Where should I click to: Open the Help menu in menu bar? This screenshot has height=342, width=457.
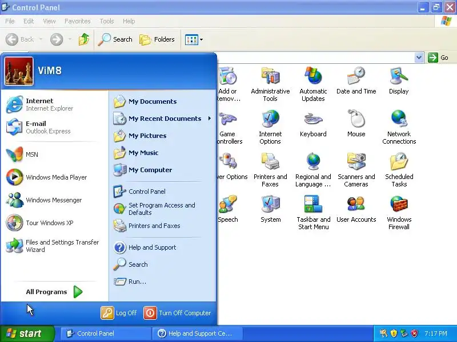[129, 21]
